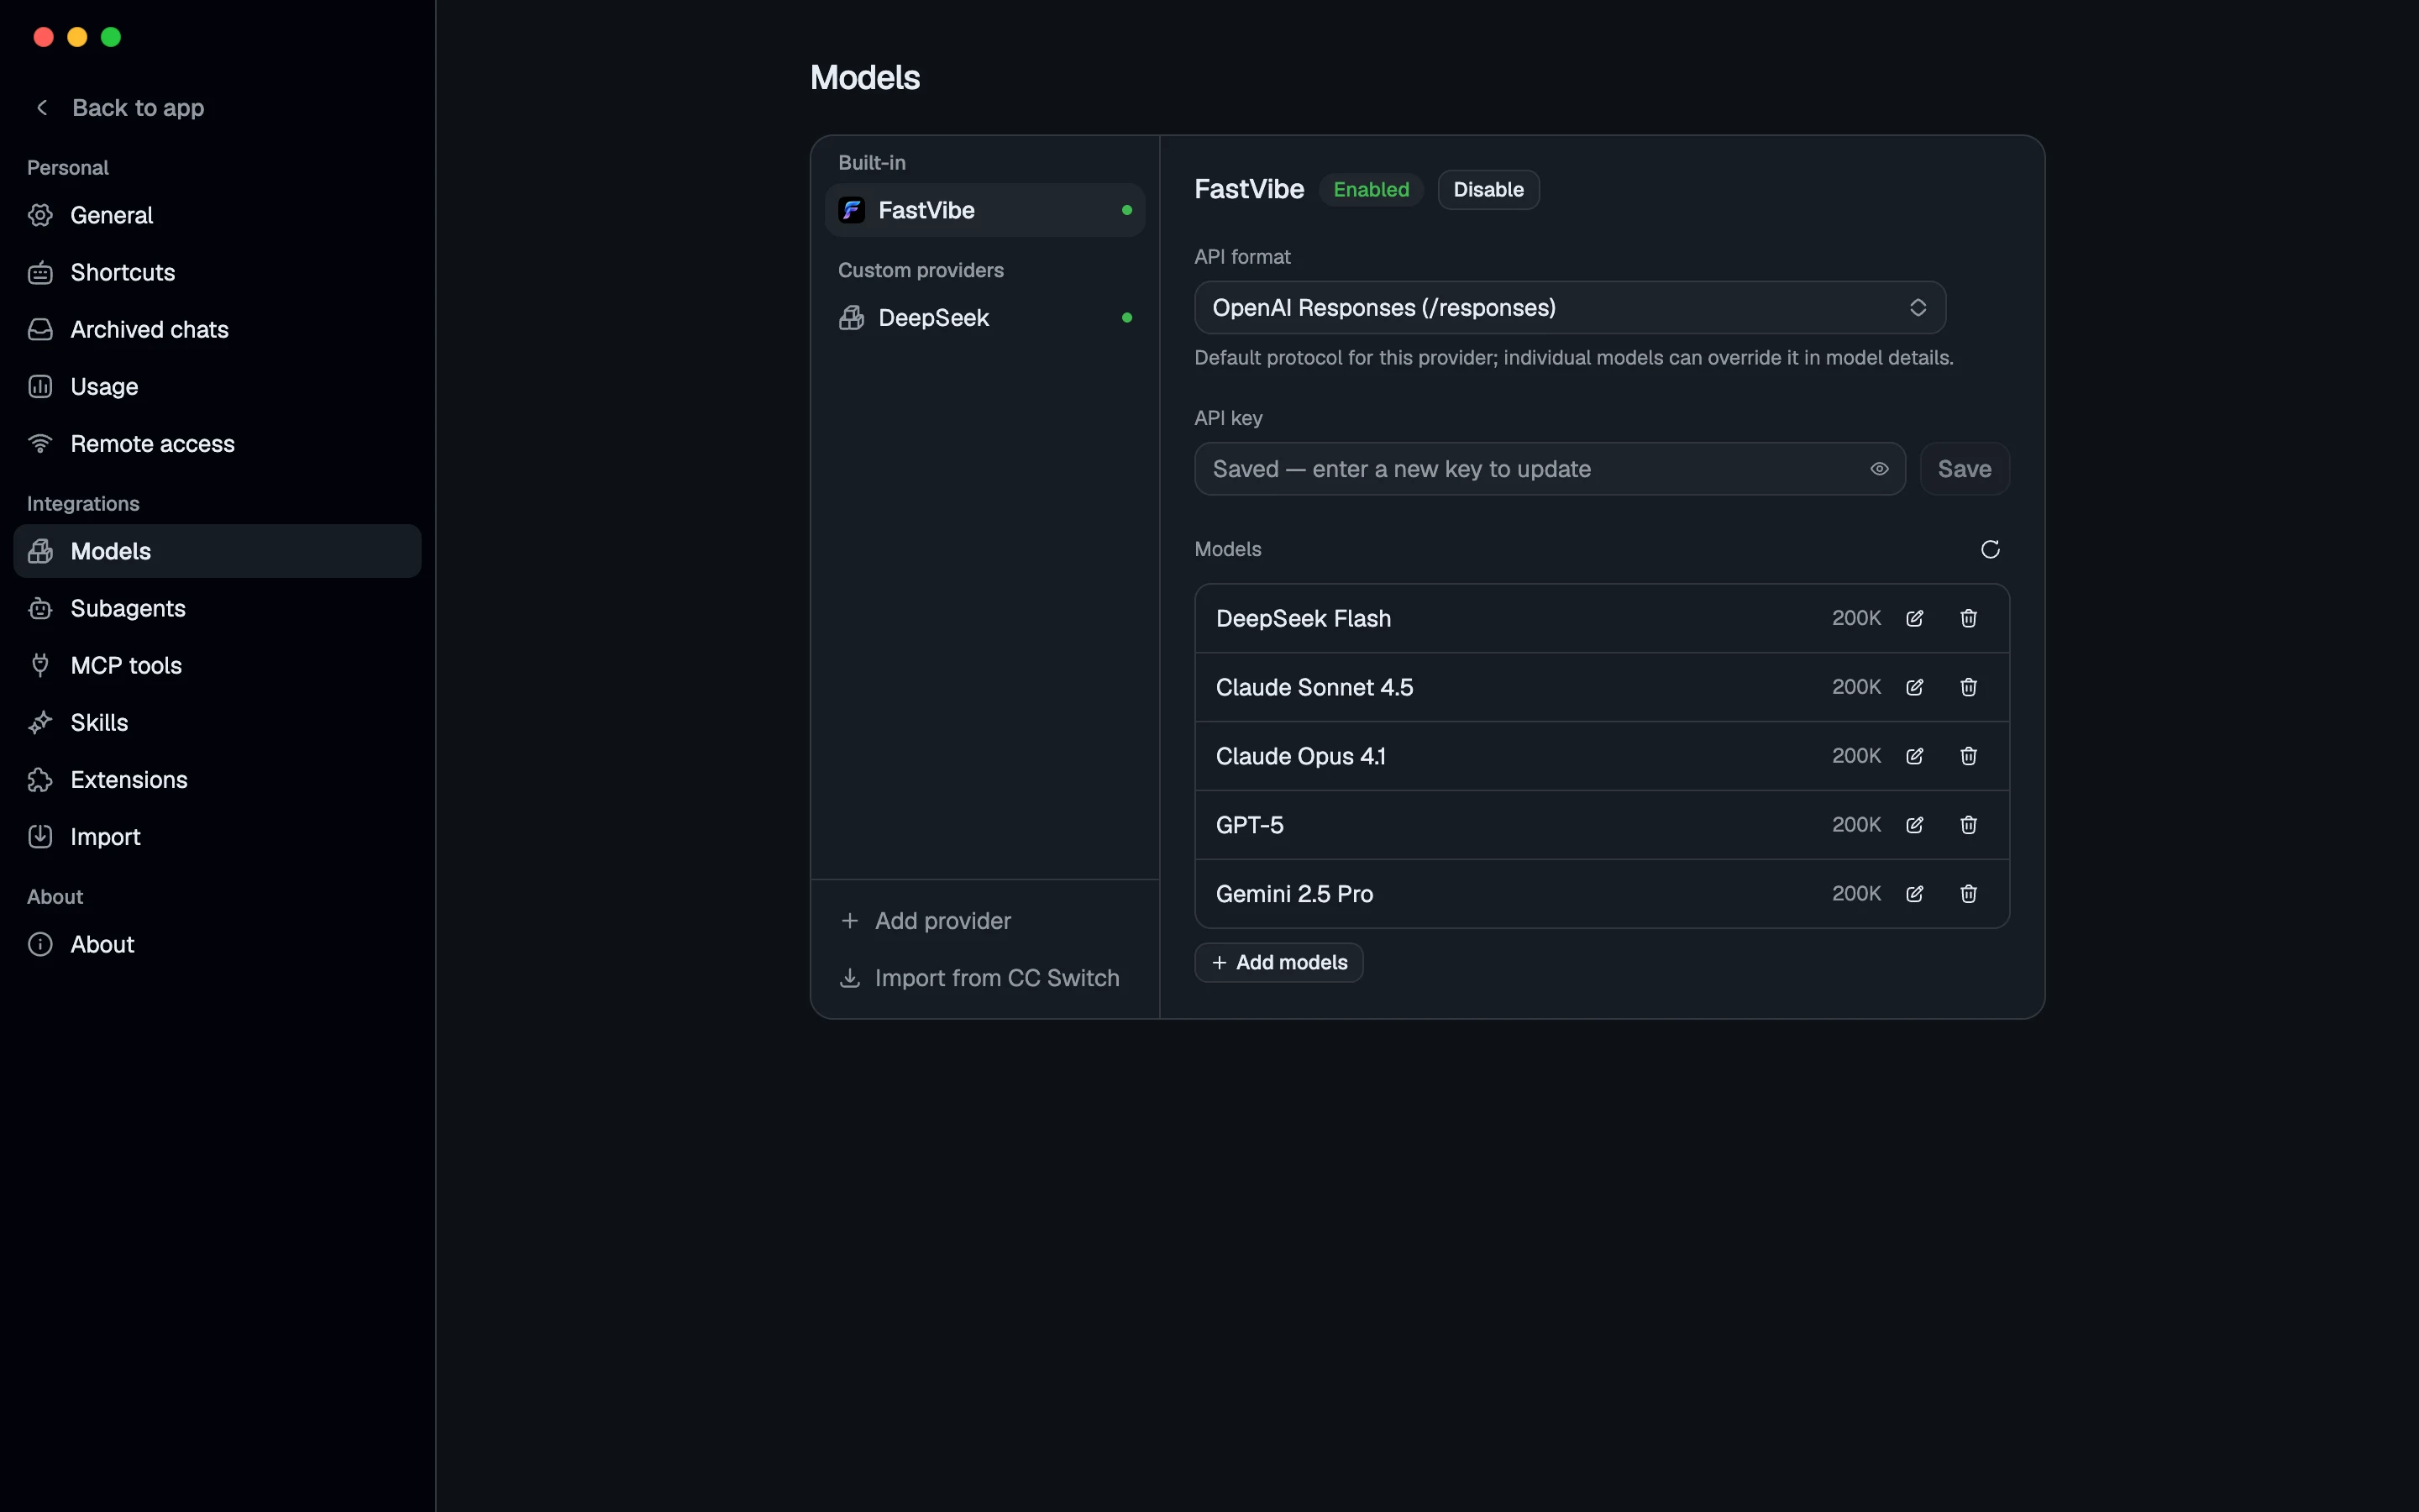Viewport: 2419px width, 1512px height.
Task: Click the 200K value for GPT-5
Action: click(x=1855, y=825)
